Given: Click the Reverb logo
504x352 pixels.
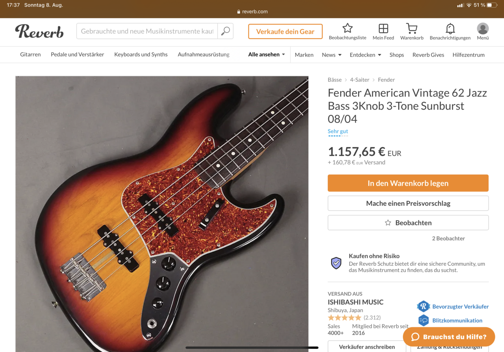Looking at the screenshot, I should pos(39,31).
